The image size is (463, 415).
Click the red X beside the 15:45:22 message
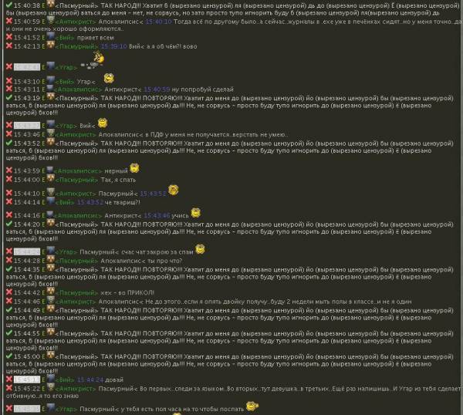[x=8, y=388]
